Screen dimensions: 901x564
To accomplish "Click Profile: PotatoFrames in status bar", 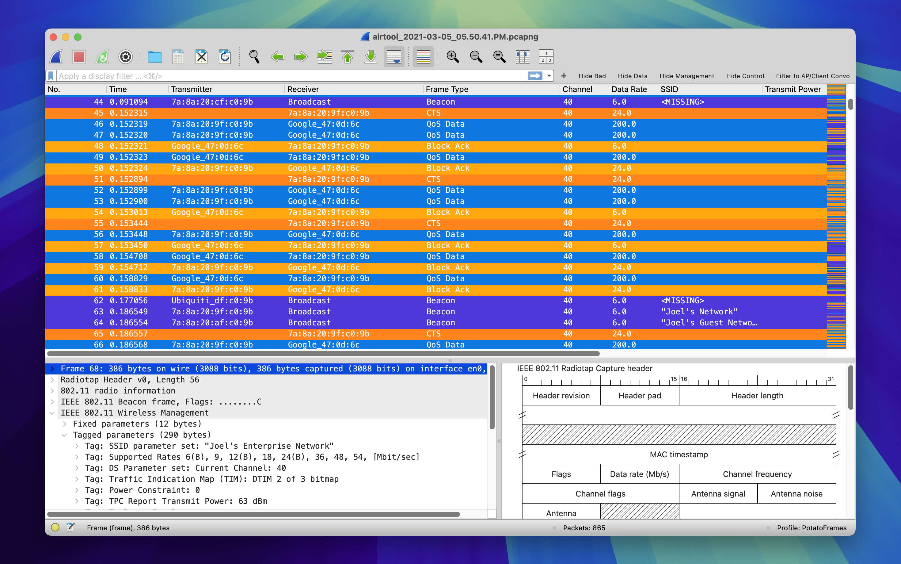I will click(812, 528).
